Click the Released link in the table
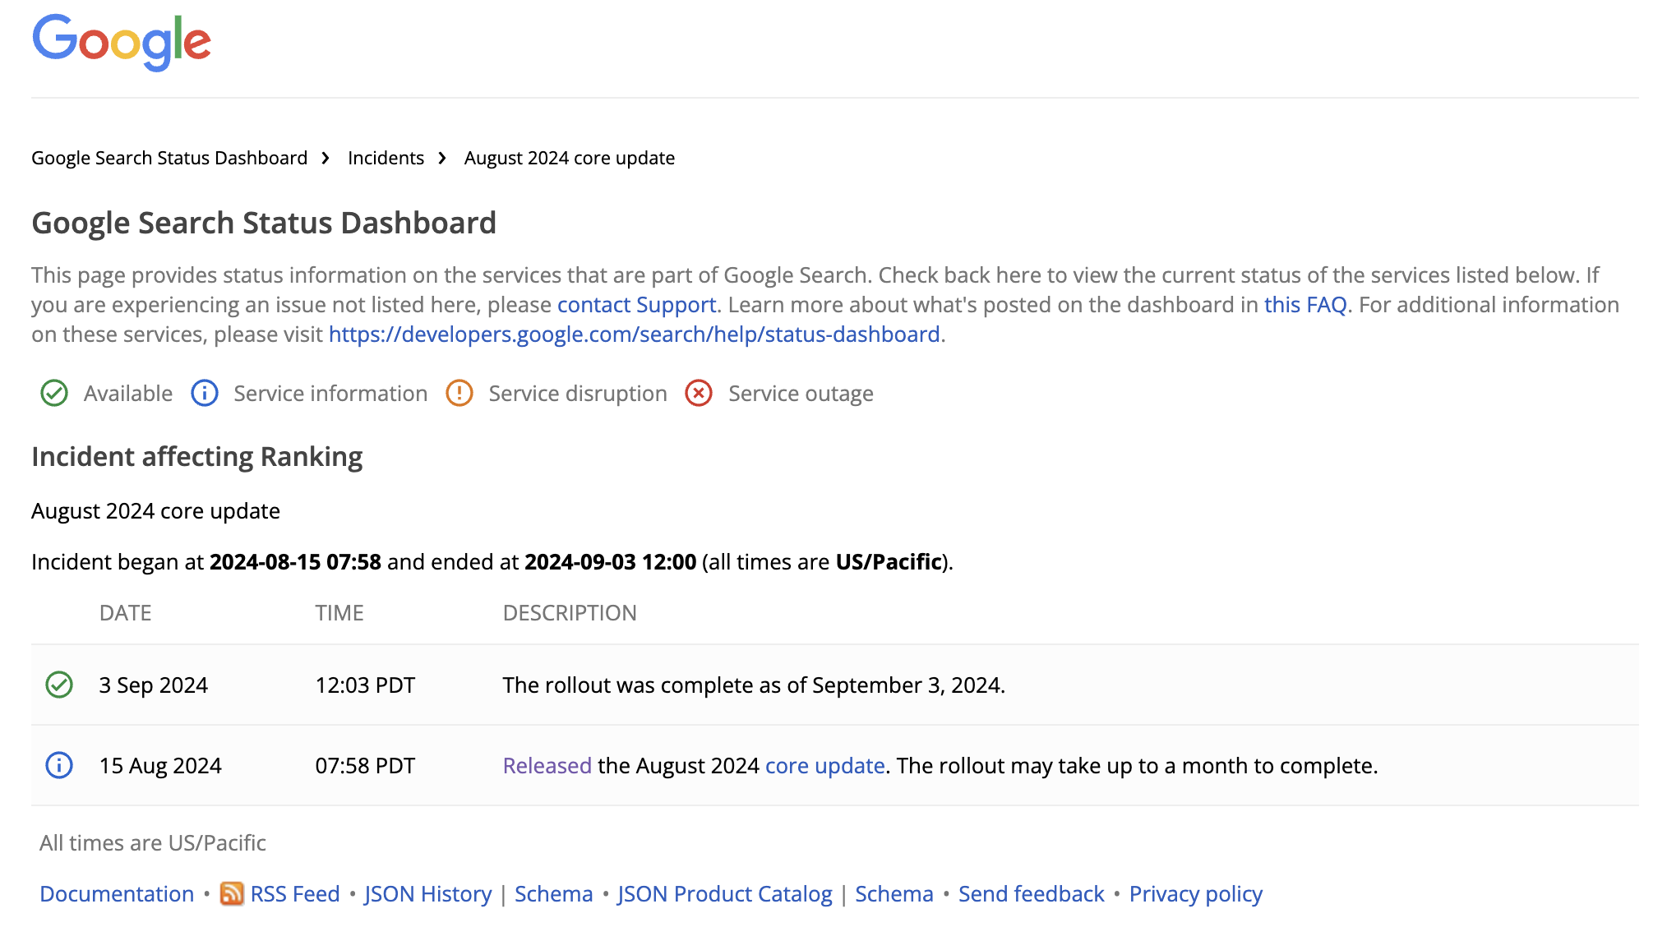The width and height of the screenshot is (1667, 927). click(x=546, y=765)
